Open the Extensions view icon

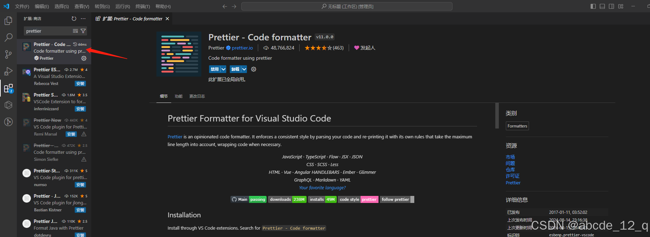click(8, 88)
